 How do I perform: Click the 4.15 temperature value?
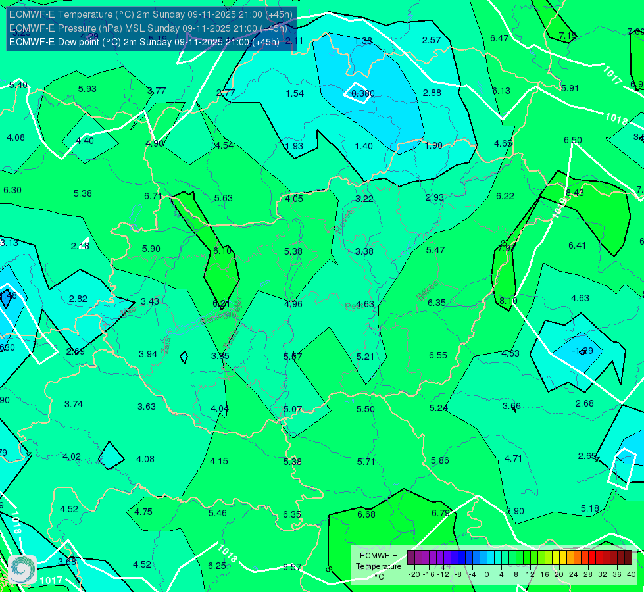pyautogui.click(x=219, y=461)
